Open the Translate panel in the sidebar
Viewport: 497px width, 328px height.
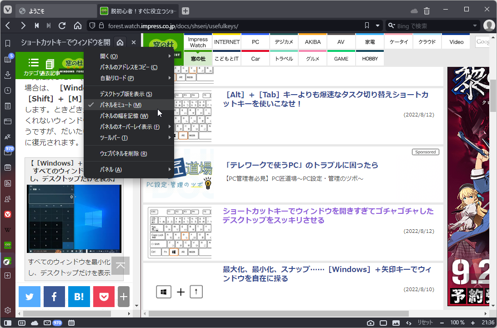coord(7,137)
